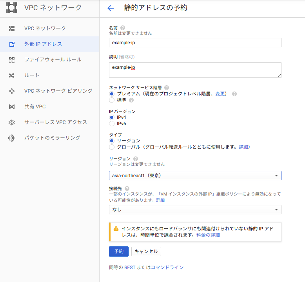Click the 共有 VPC icon
This screenshot has height=282, width=305.
pyautogui.click(x=12, y=107)
